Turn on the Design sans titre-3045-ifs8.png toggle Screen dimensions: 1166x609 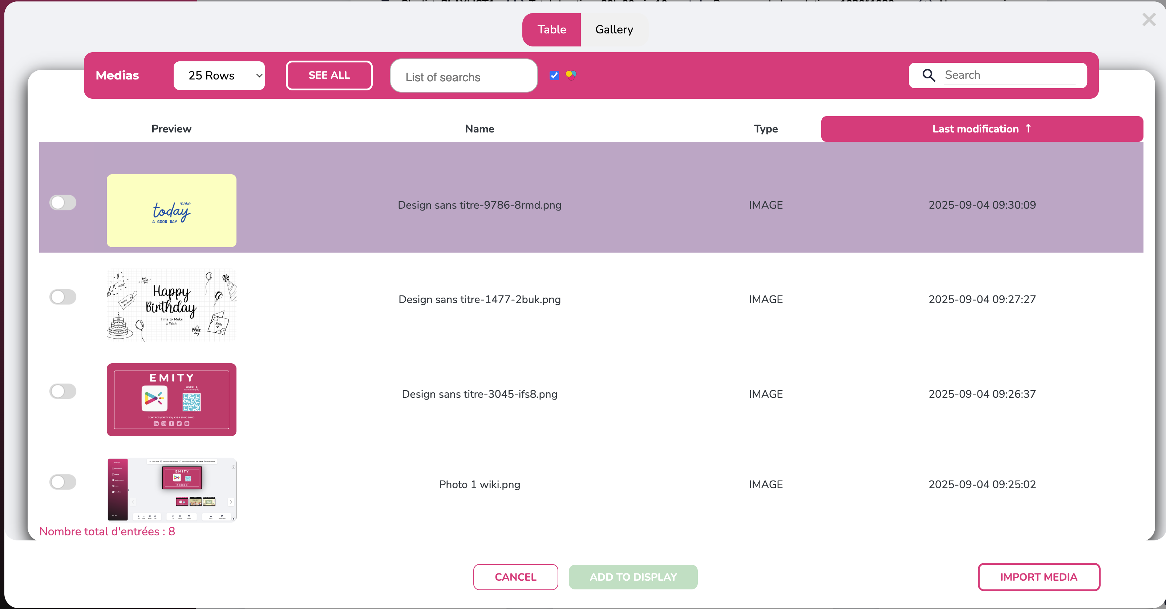[x=63, y=391]
